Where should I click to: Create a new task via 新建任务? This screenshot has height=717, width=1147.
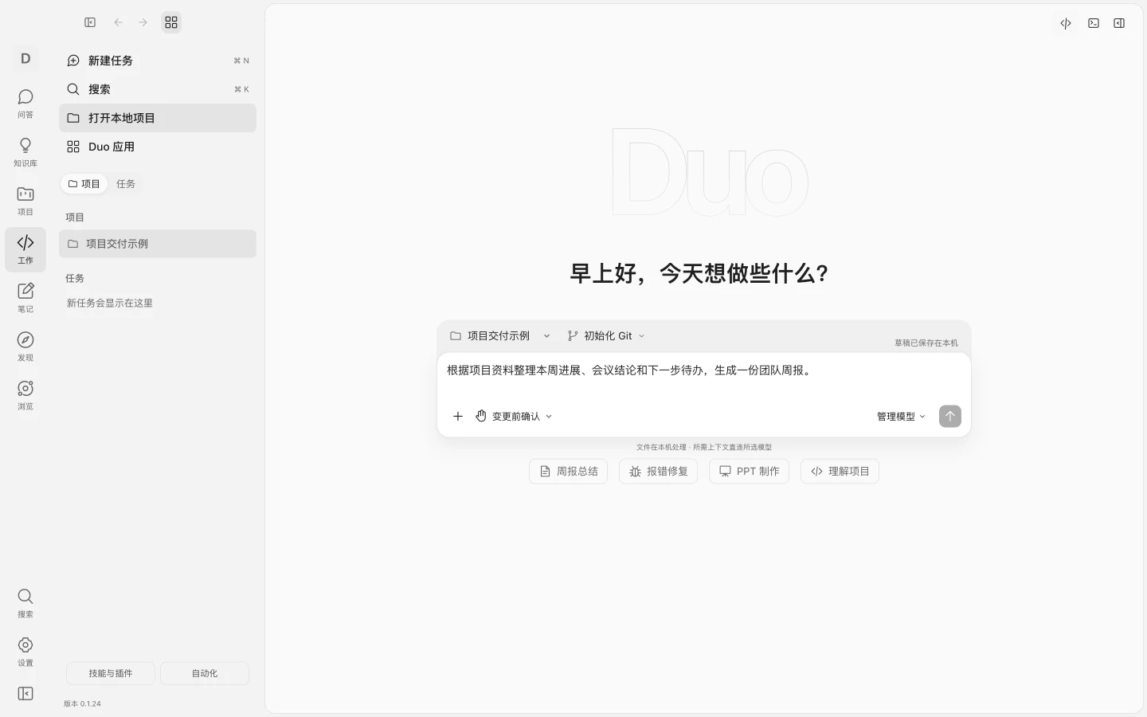point(158,61)
